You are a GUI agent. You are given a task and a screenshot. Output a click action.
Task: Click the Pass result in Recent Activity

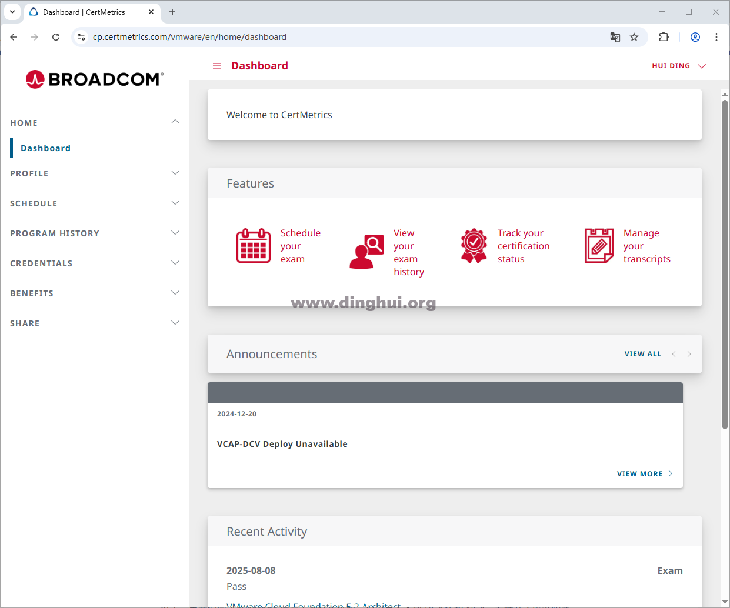coord(236,586)
